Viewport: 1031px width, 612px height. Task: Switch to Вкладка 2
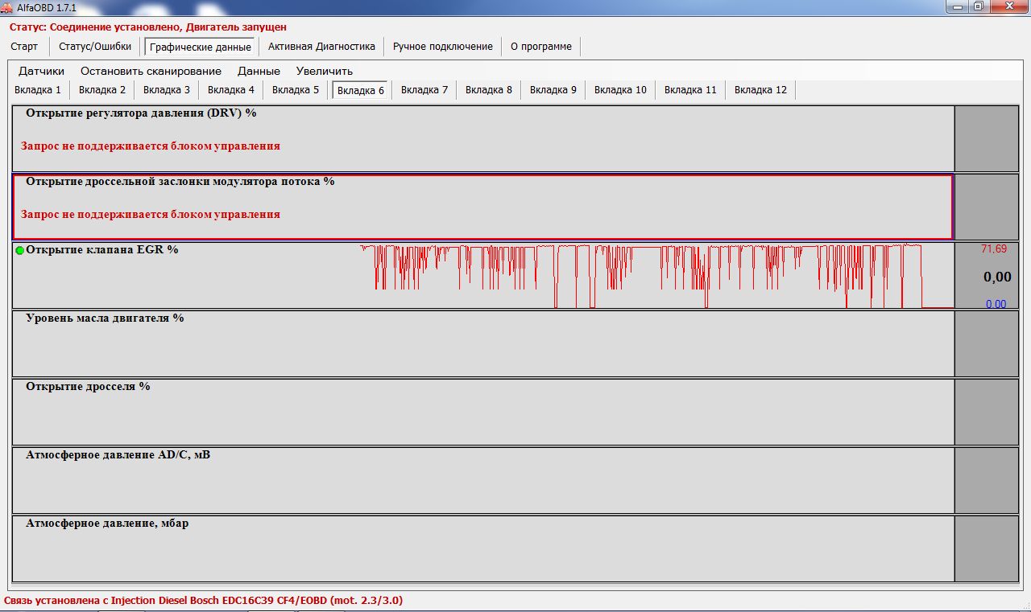(x=102, y=90)
